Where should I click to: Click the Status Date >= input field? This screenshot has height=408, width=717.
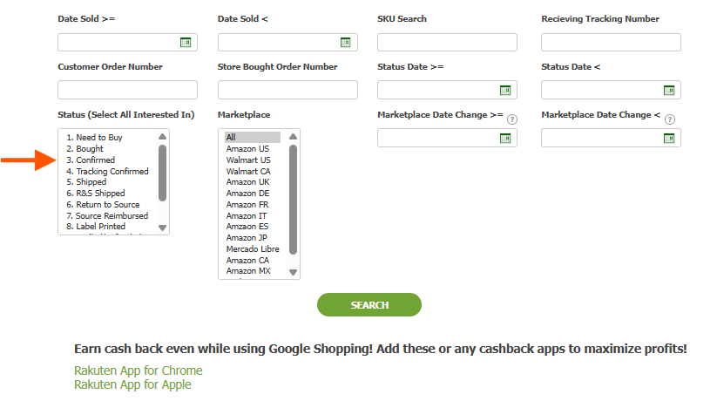pos(447,90)
